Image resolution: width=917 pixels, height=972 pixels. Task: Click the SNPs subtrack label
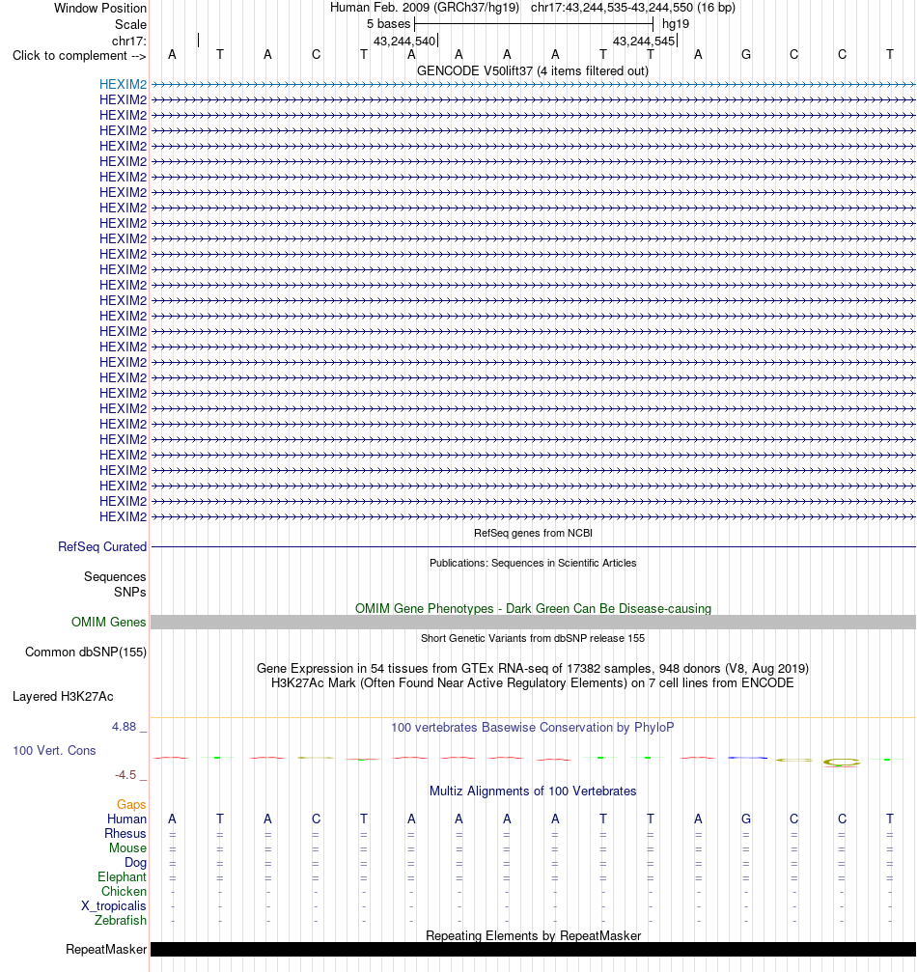130,592
